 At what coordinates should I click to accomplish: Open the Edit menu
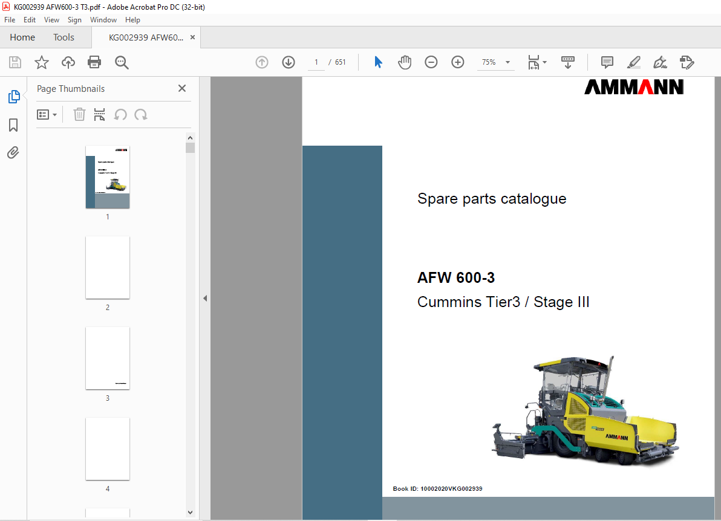tap(30, 20)
